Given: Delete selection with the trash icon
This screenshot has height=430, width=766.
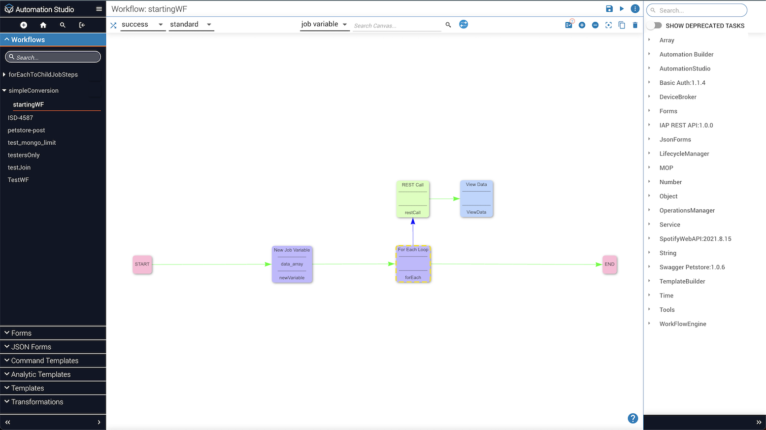Looking at the screenshot, I should pyautogui.click(x=635, y=25).
